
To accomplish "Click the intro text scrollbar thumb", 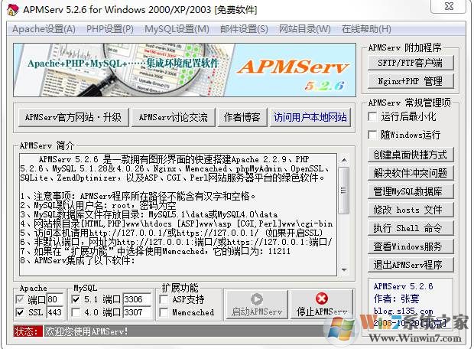I will point(344,191).
